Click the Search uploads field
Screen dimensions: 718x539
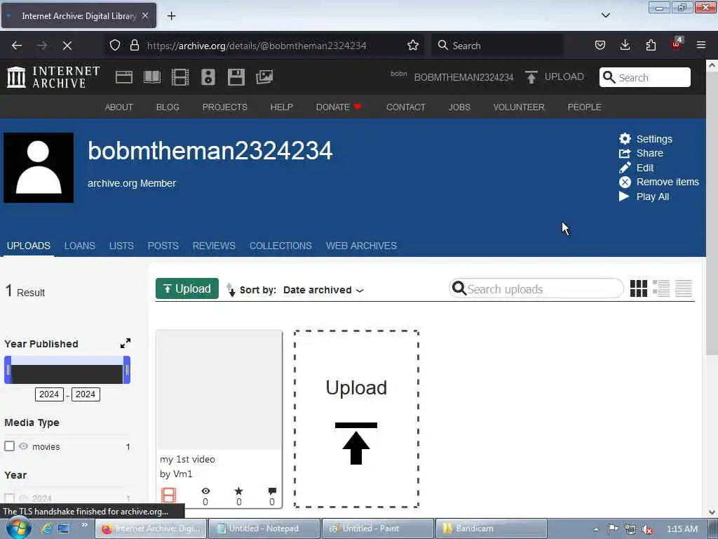tap(536, 288)
